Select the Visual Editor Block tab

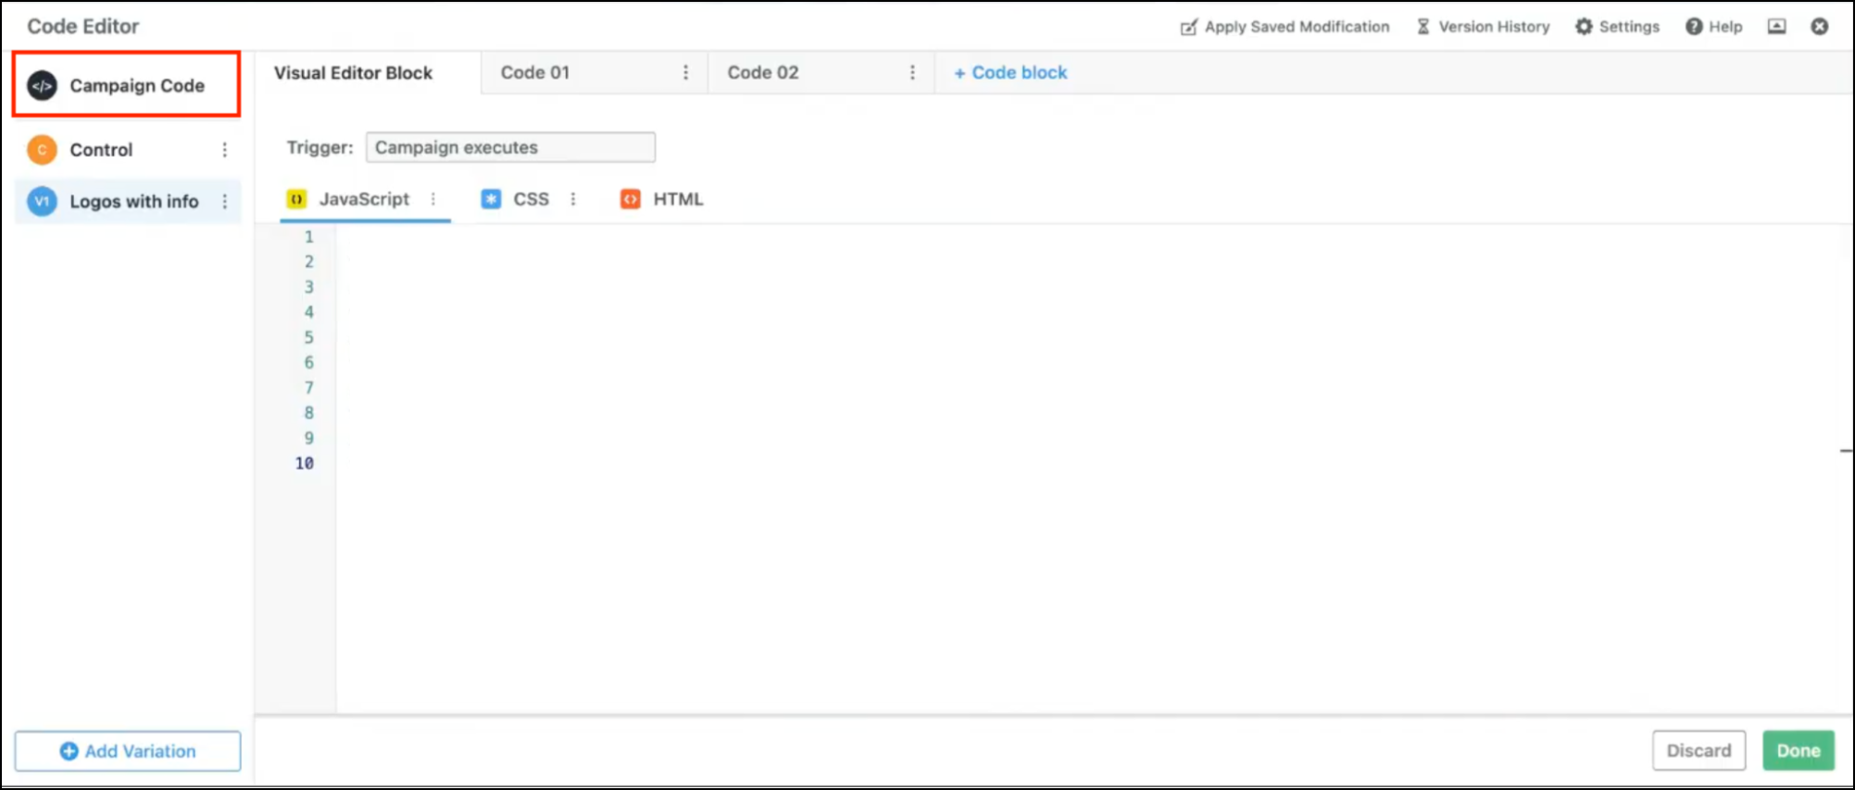353,73
